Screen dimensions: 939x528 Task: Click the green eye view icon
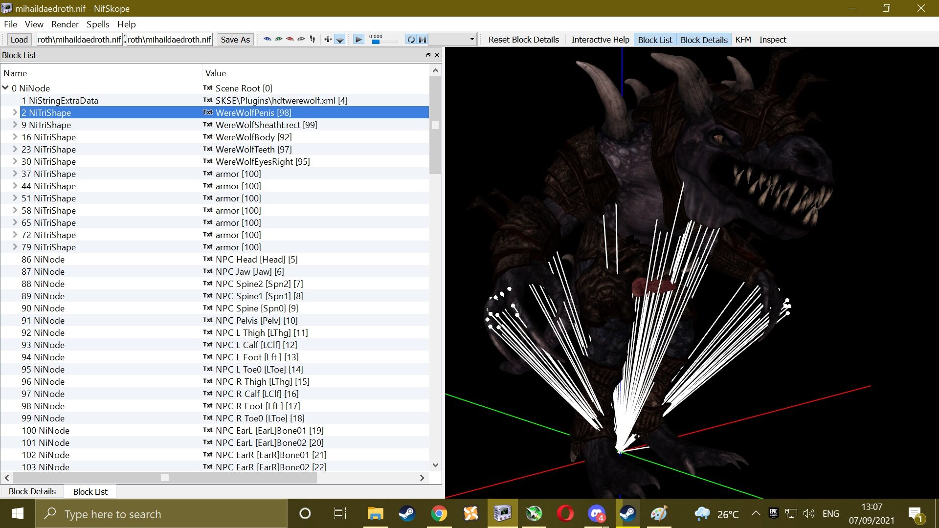(x=279, y=39)
